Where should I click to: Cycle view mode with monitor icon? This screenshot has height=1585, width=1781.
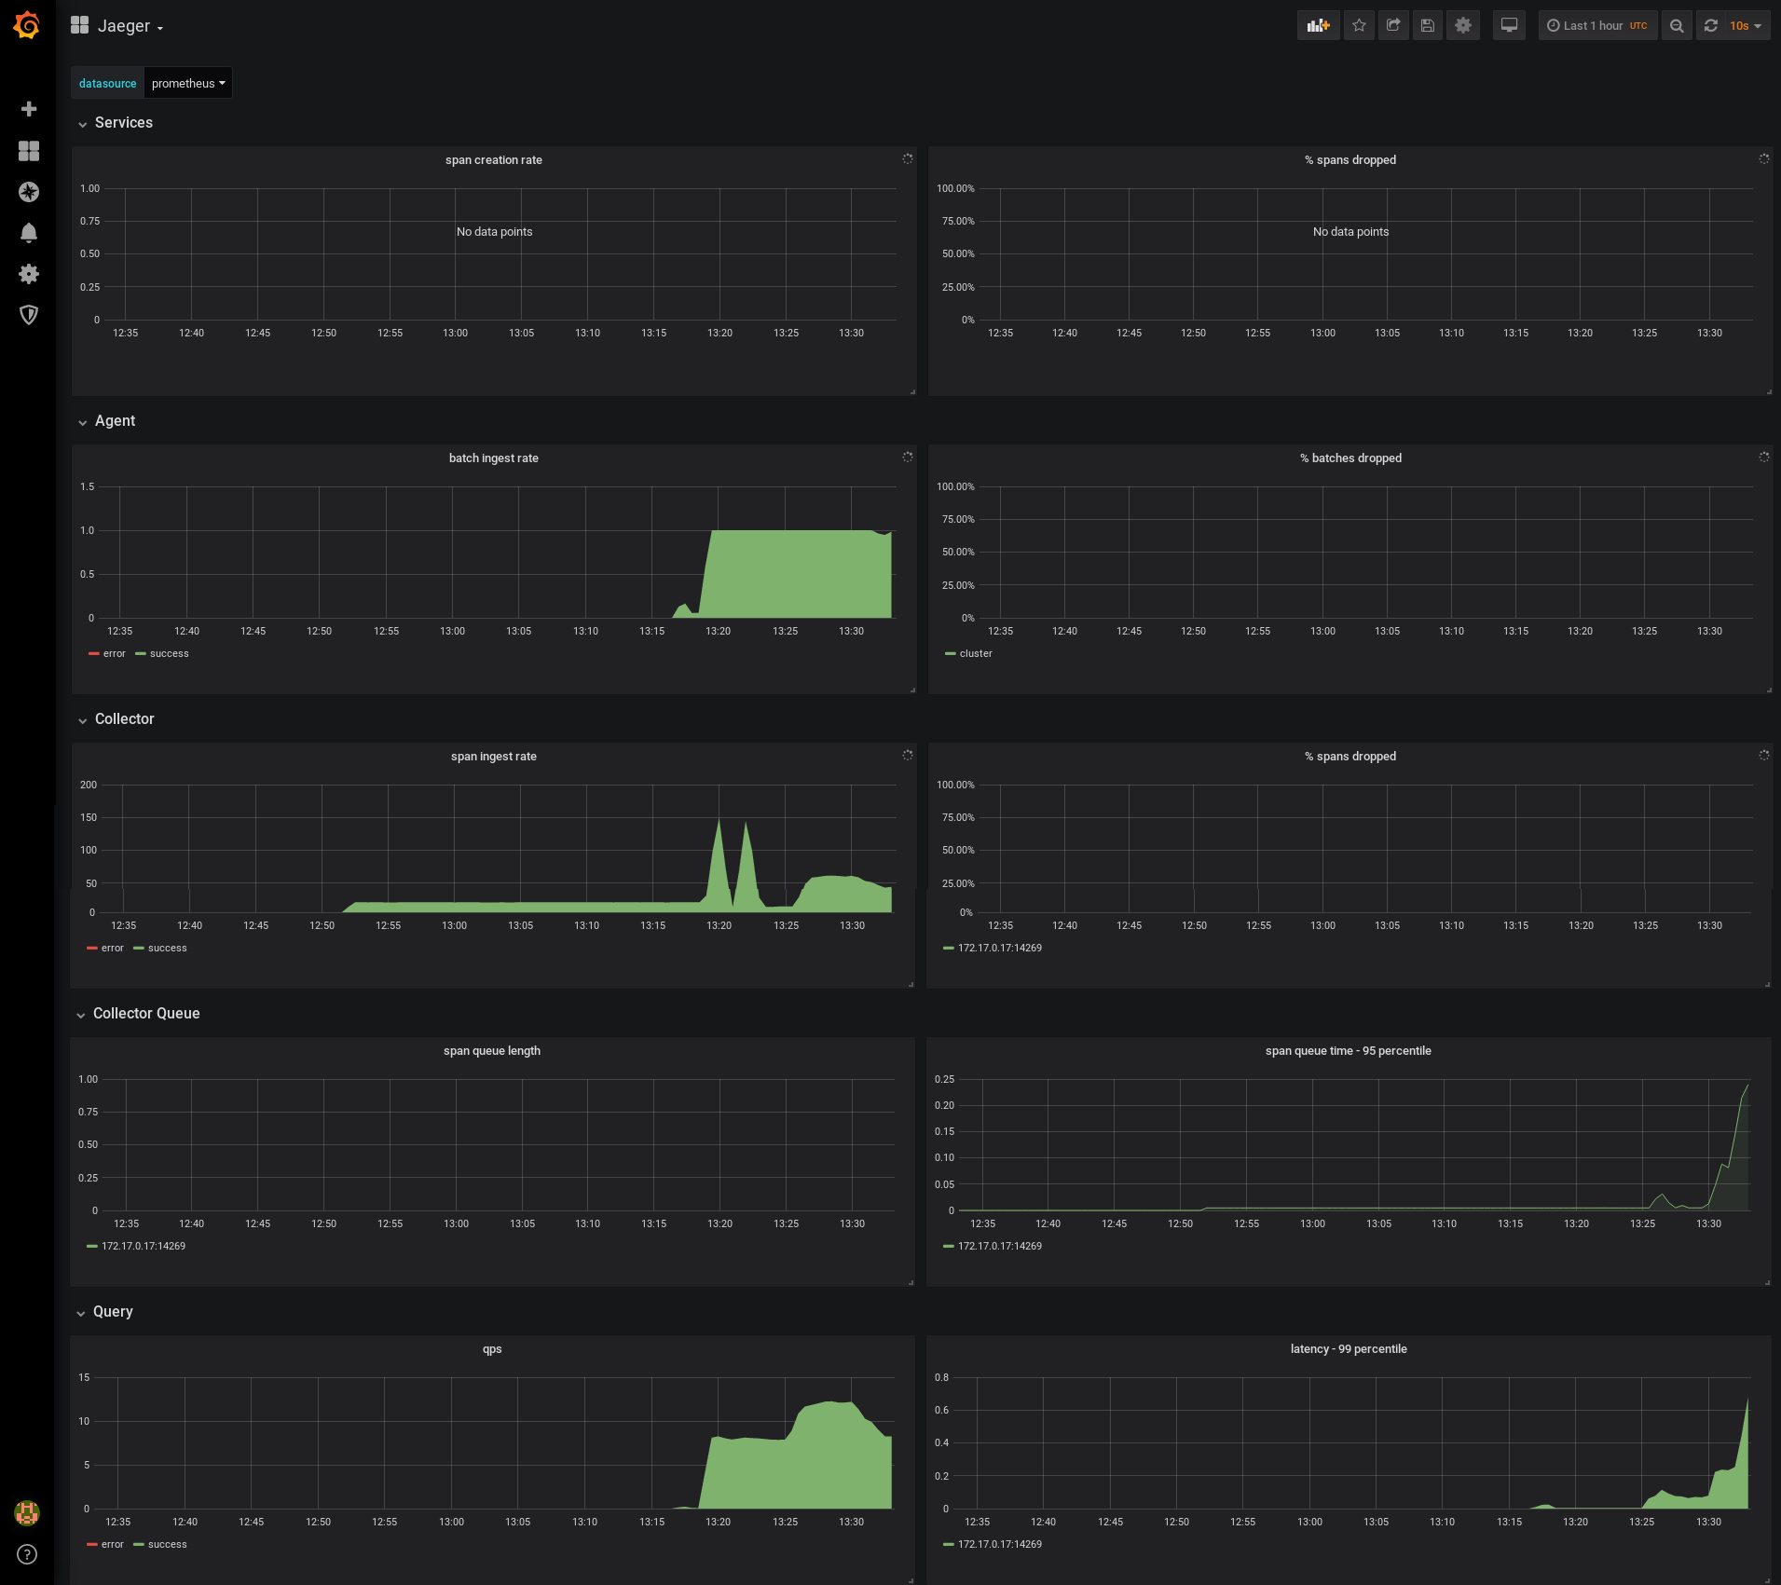point(1509,26)
